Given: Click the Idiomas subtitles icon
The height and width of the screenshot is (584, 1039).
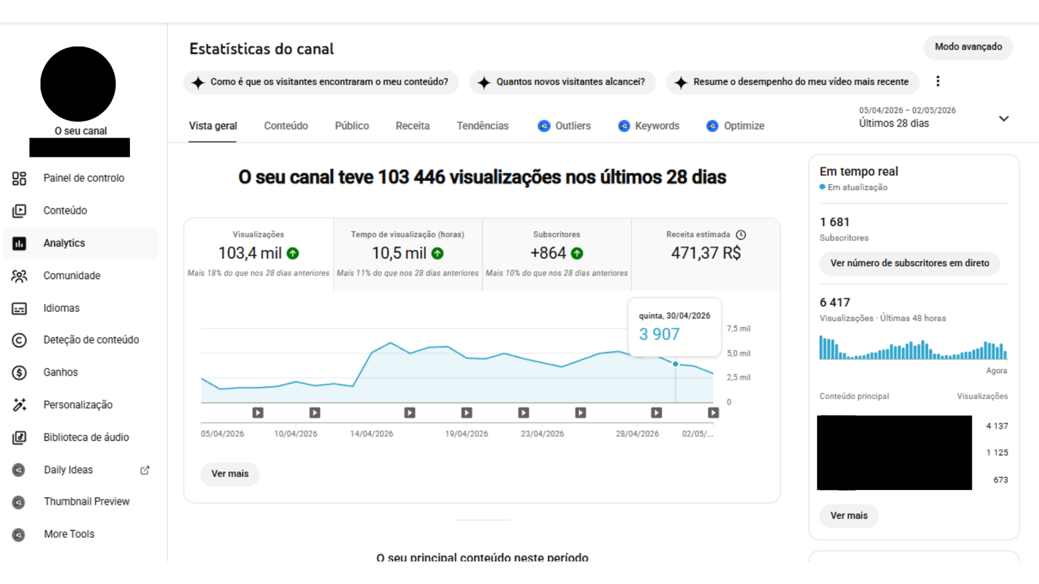Looking at the screenshot, I should coord(19,308).
